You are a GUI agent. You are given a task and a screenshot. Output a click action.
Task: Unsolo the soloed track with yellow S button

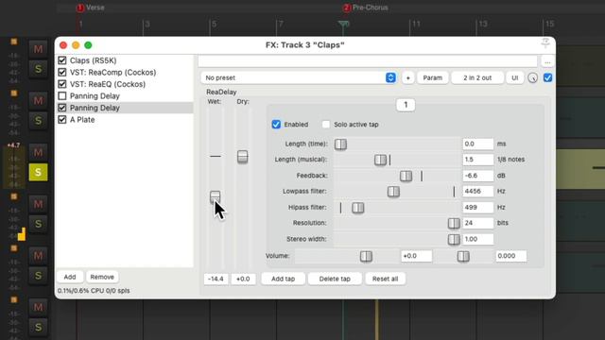38,172
